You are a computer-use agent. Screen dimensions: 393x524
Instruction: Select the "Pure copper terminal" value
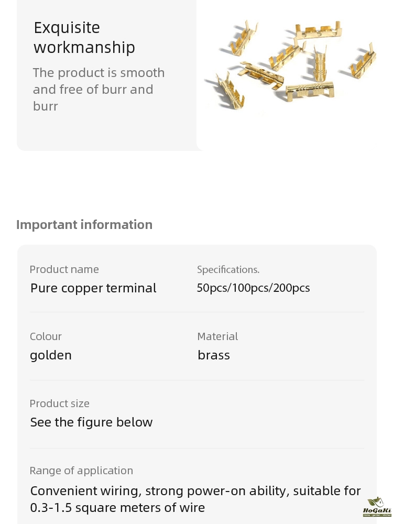pyautogui.click(x=93, y=288)
